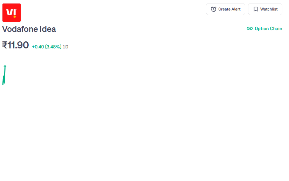Add stock using the Watchlist button
The height and width of the screenshot is (181, 289).
coord(265,9)
